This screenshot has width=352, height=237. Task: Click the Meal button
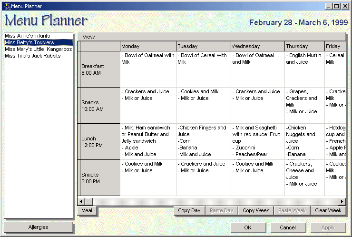[x=87, y=210]
